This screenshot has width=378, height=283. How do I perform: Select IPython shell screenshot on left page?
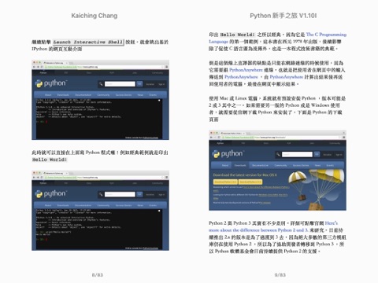(100, 100)
